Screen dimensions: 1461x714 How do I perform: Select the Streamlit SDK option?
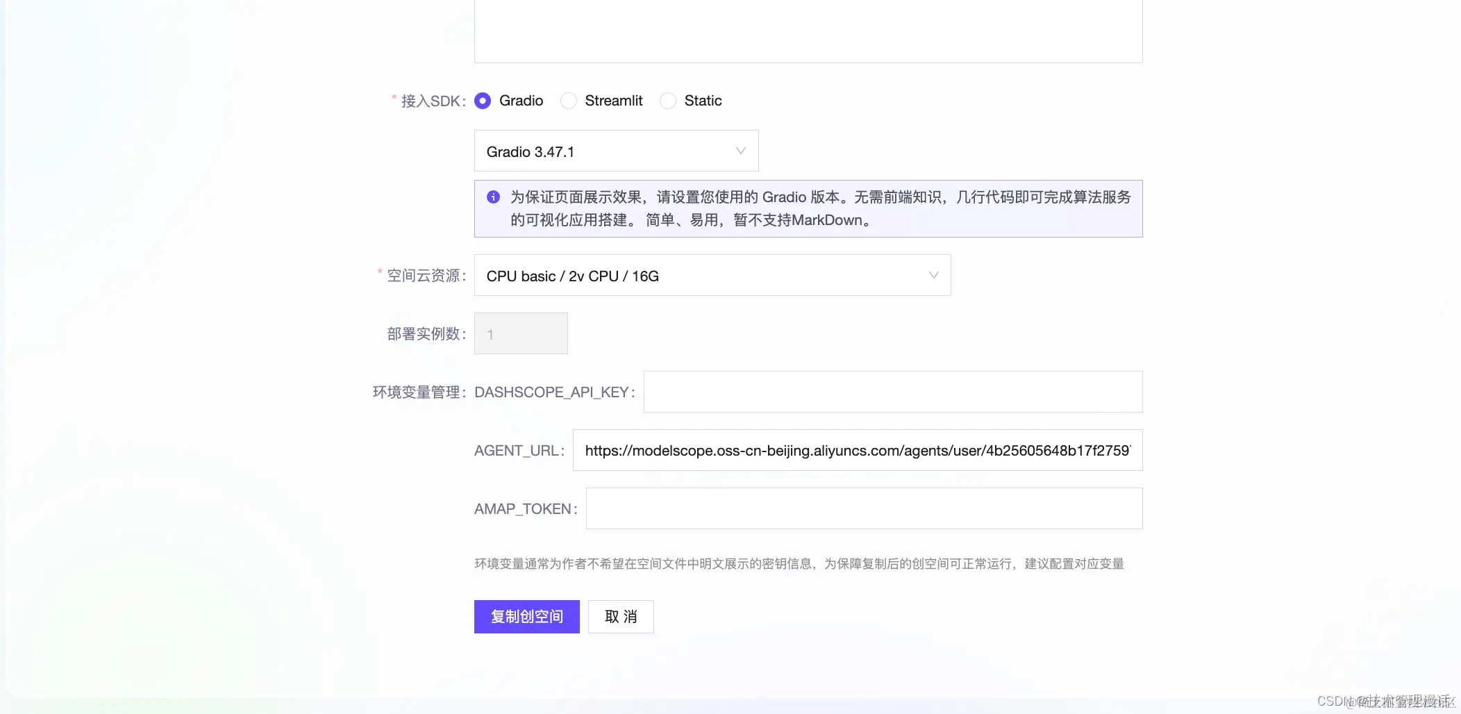pos(569,101)
